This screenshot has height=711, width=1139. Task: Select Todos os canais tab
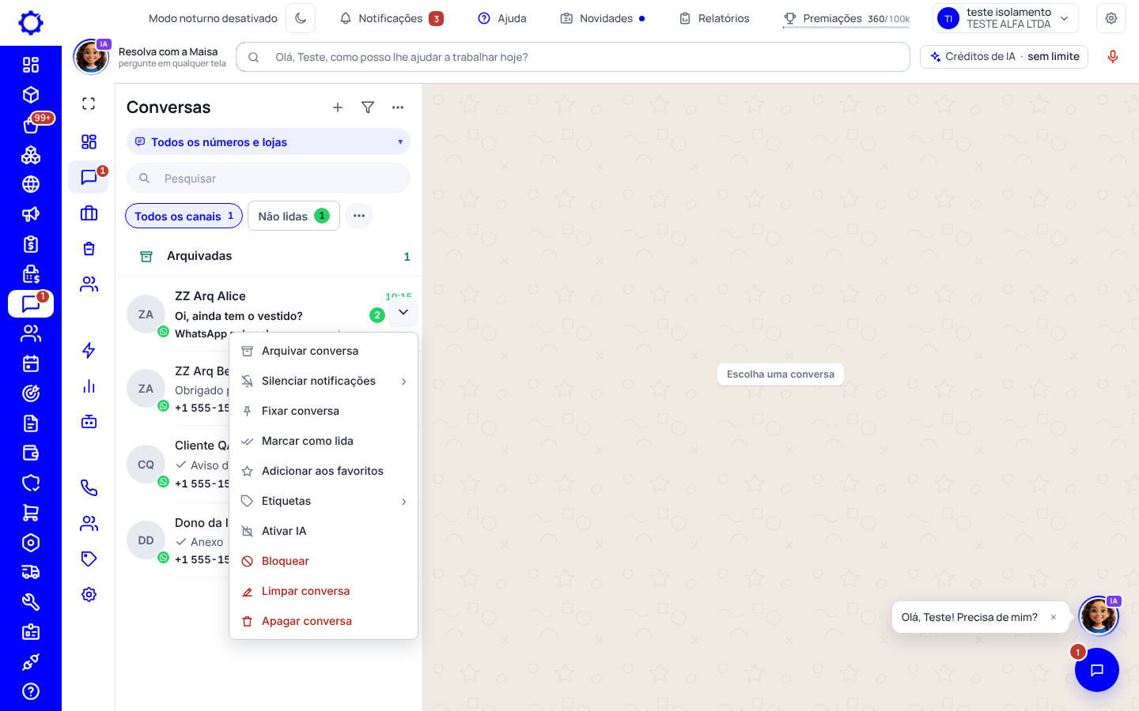[x=184, y=216]
